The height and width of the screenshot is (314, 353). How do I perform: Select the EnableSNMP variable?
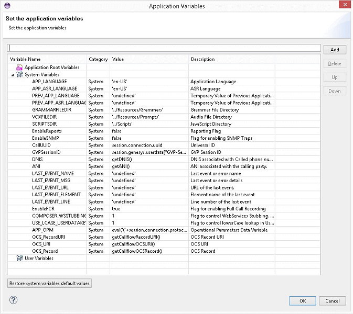[46, 138]
